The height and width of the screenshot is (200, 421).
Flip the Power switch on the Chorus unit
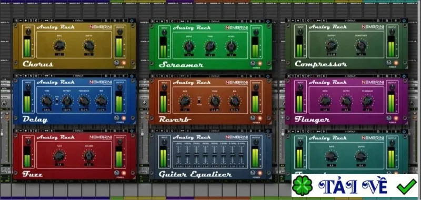pyautogui.click(x=116, y=63)
